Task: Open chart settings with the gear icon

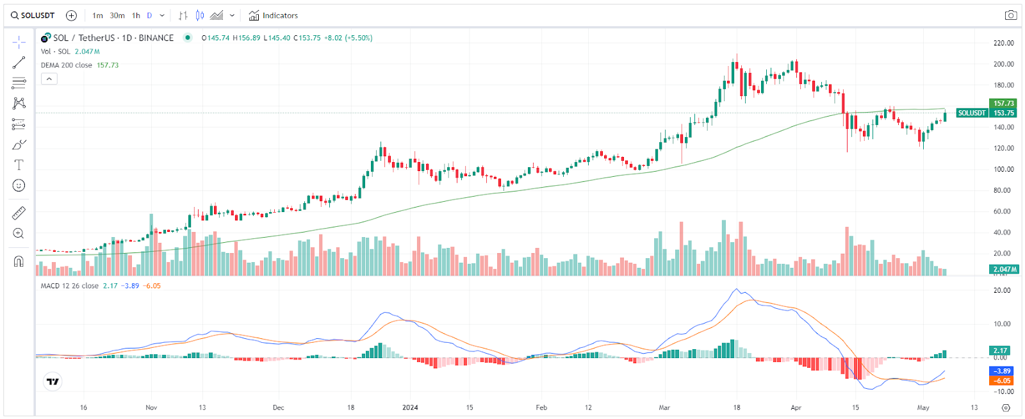Action: tap(1006, 407)
